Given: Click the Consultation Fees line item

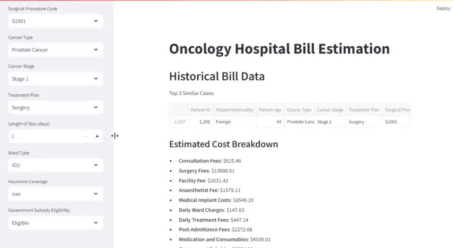Looking at the screenshot, I should pyautogui.click(x=210, y=161).
